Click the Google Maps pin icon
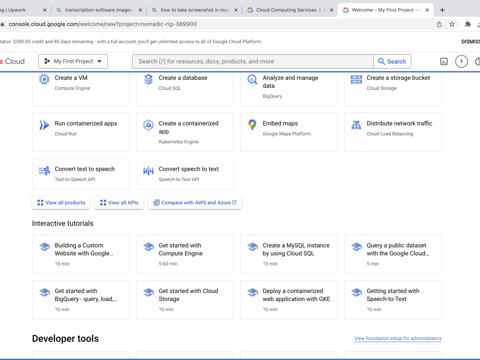 tap(252, 125)
